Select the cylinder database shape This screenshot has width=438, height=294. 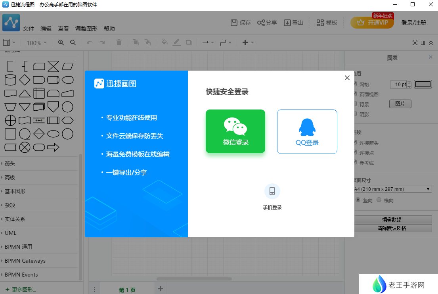(x=10, y=80)
